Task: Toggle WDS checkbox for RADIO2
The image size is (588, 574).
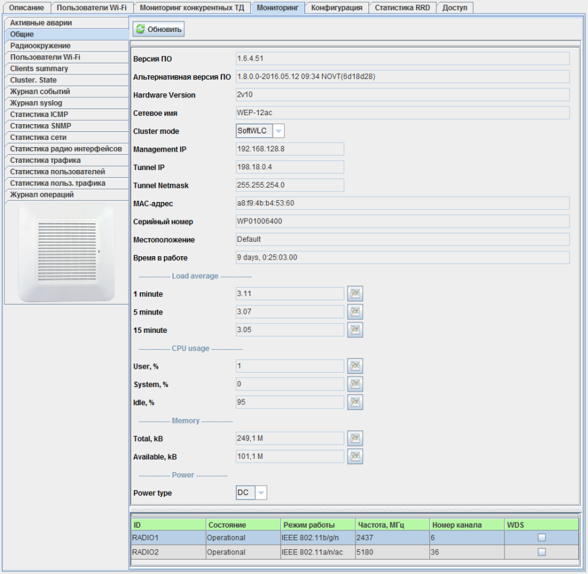Action: click(542, 552)
